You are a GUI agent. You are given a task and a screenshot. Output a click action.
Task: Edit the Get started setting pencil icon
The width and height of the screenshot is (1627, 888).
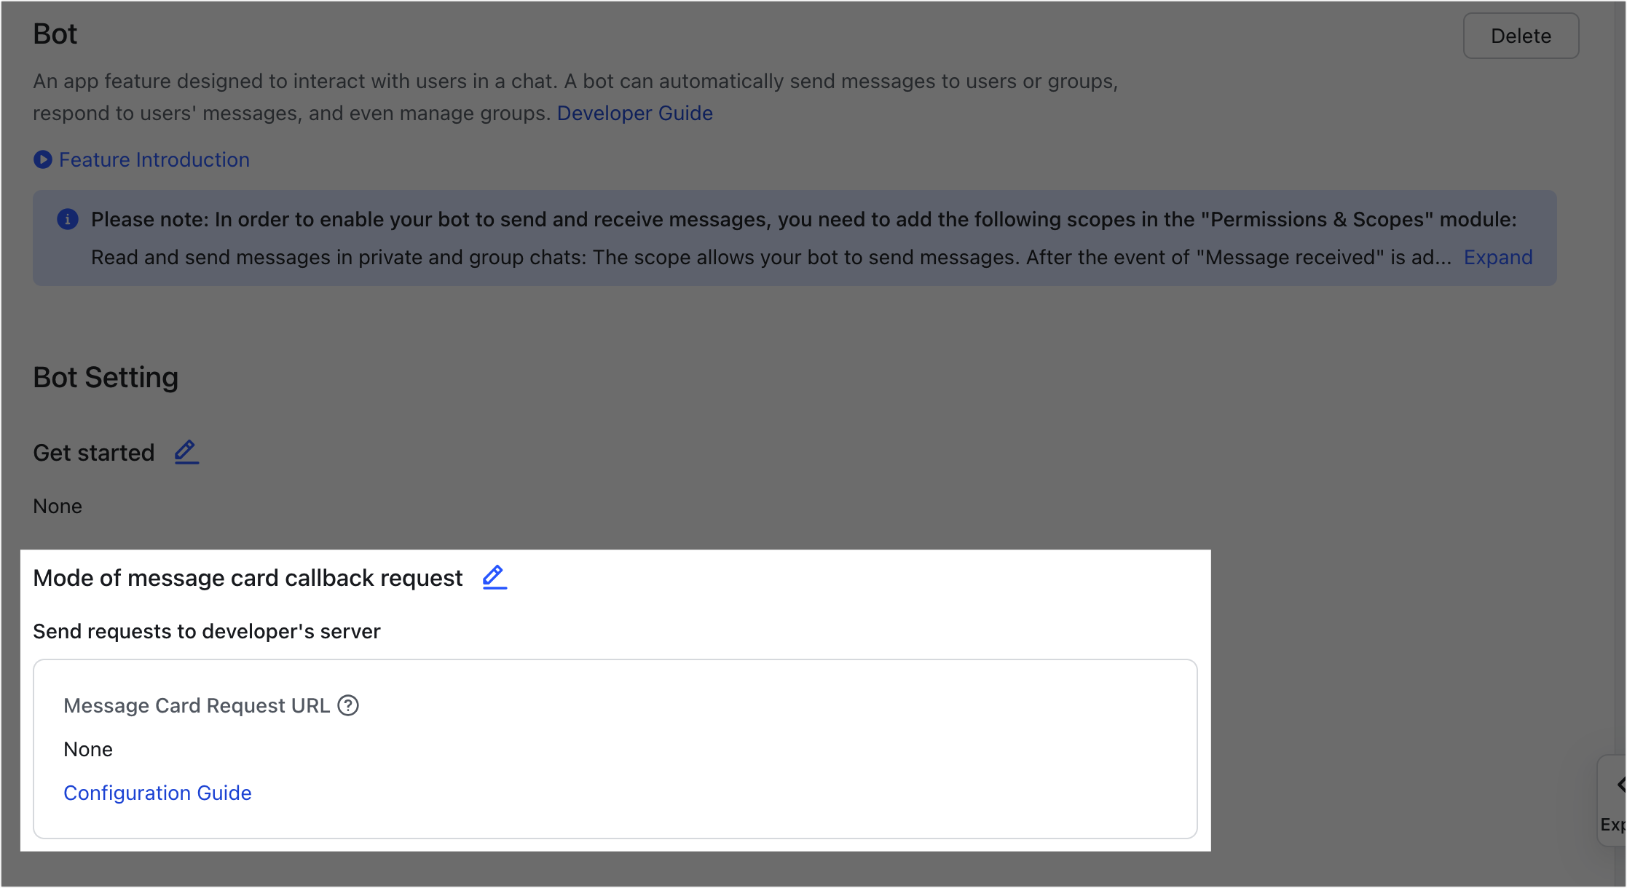[186, 452]
